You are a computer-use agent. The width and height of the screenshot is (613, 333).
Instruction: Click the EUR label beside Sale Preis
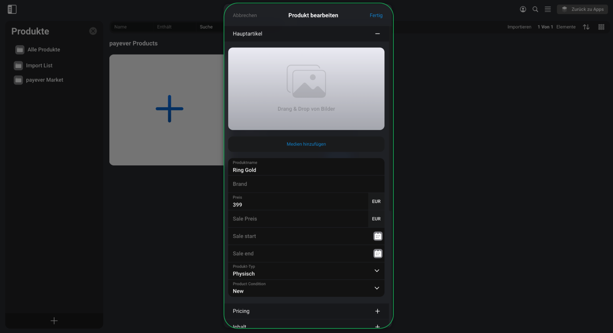(x=376, y=219)
